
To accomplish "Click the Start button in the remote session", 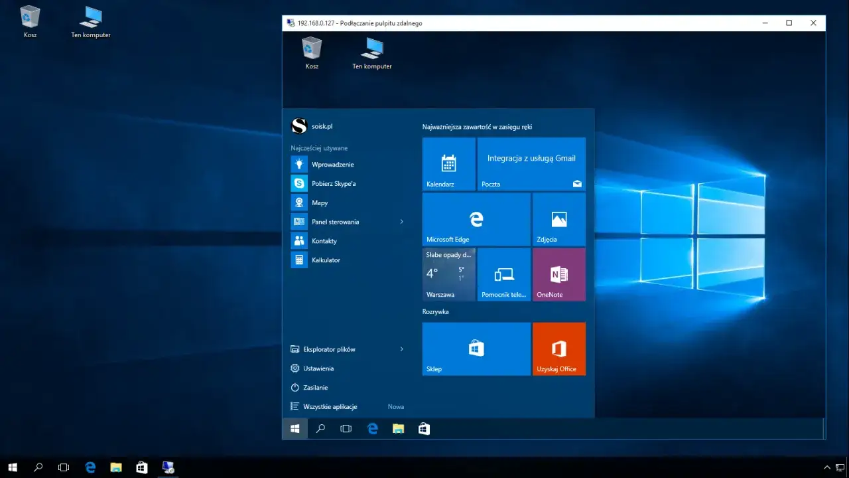I will (294, 428).
